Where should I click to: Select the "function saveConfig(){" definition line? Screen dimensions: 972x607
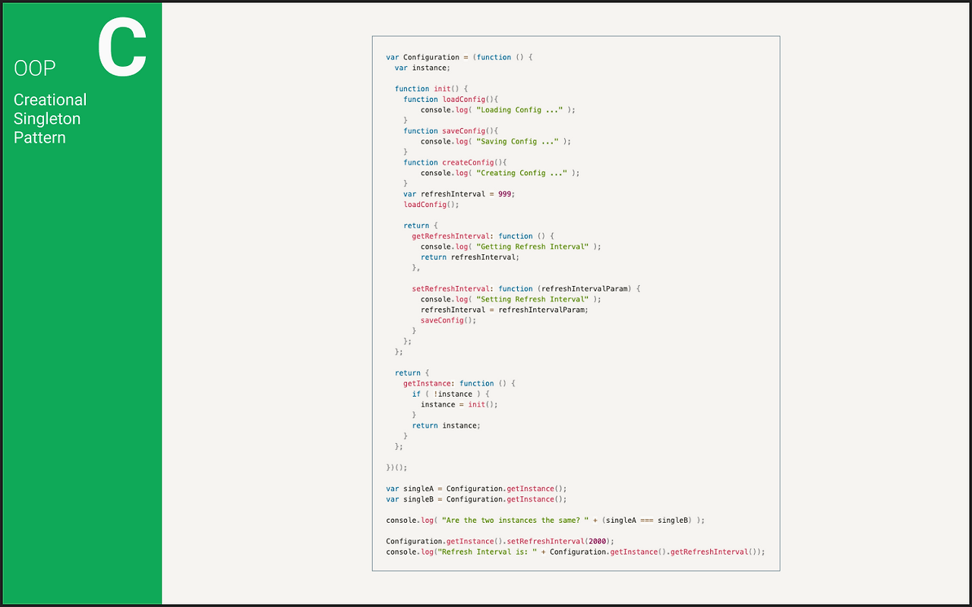click(x=450, y=131)
